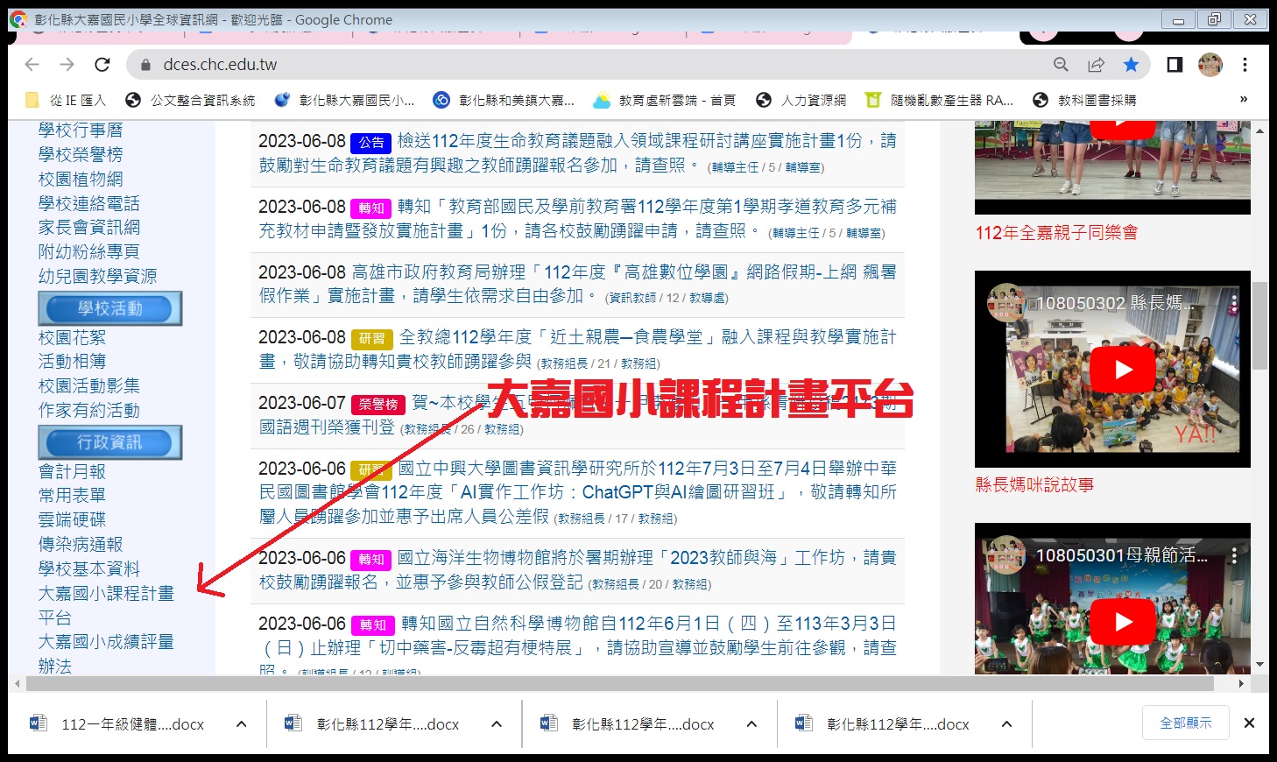Open 學校行事曆 sidebar link
The width and height of the screenshot is (1277, 762).
pos(81,131)
